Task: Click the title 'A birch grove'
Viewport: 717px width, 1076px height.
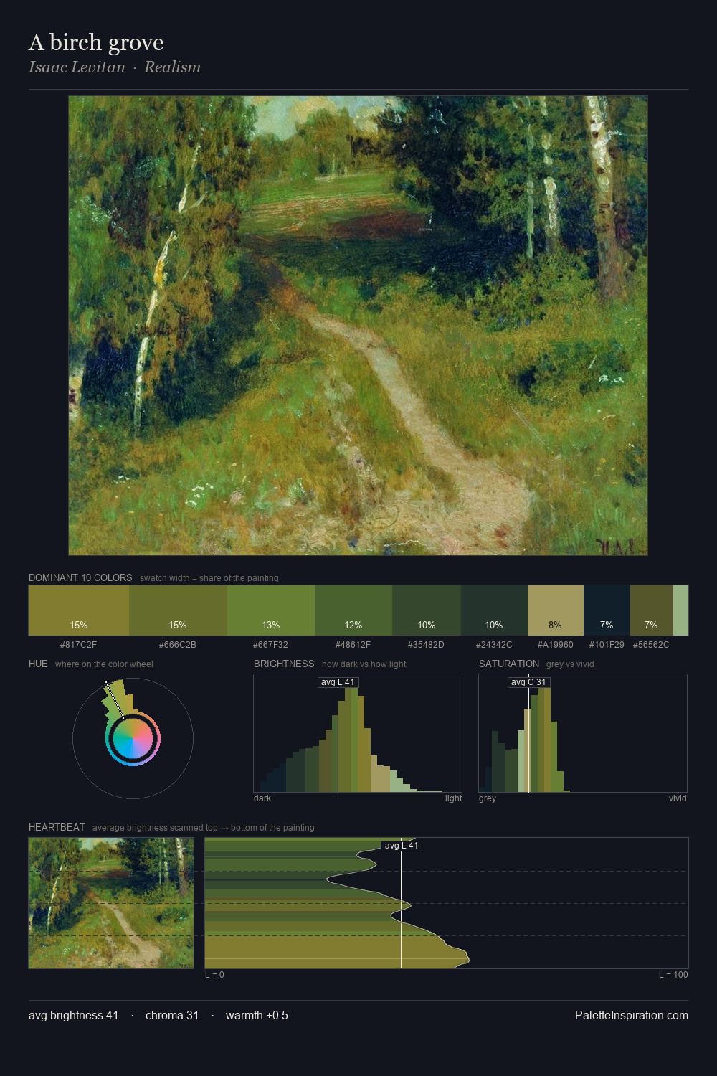Action: coord(96,42)
